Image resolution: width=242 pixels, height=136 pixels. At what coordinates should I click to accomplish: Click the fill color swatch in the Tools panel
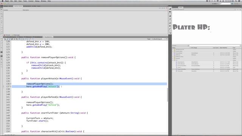(2, 56)
